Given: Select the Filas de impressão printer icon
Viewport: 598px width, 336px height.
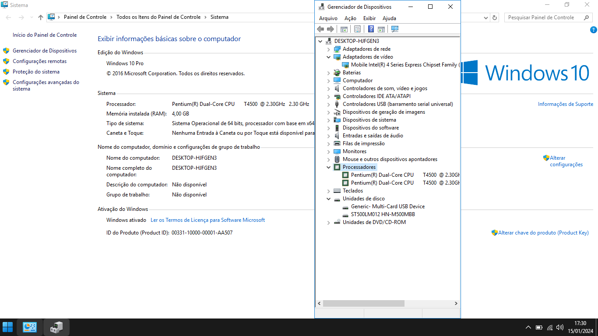Looking at the screenshot, I should 337,143.
